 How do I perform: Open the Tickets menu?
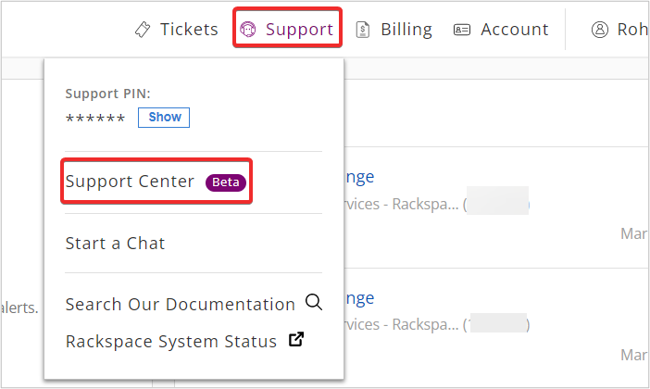pyautogui.click(x=177, y=30)
